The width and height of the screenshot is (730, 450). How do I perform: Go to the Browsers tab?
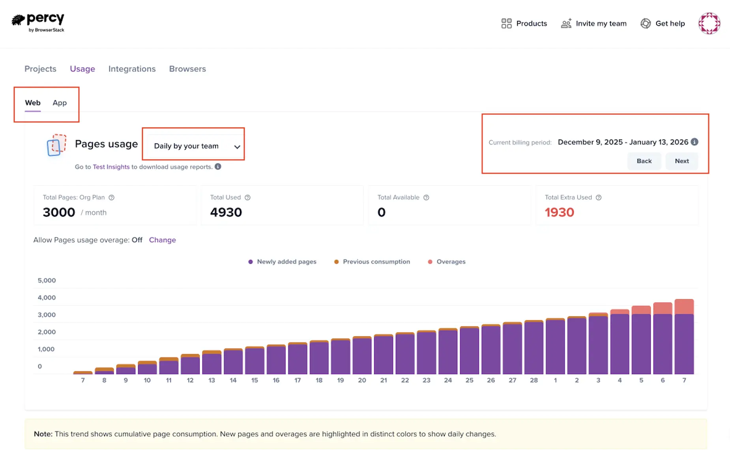pyautogui.click(x=187, y=69)
